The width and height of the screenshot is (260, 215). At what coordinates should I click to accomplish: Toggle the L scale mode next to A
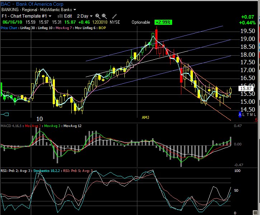244,114
